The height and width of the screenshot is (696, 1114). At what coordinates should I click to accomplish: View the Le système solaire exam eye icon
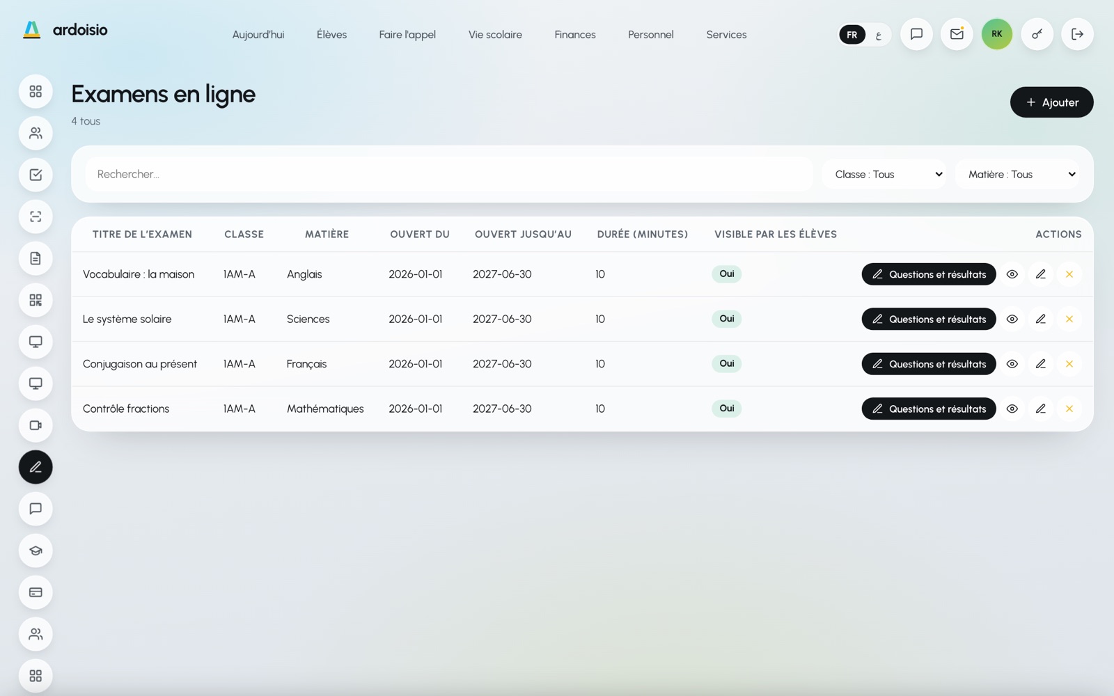tap(1012, 319)
